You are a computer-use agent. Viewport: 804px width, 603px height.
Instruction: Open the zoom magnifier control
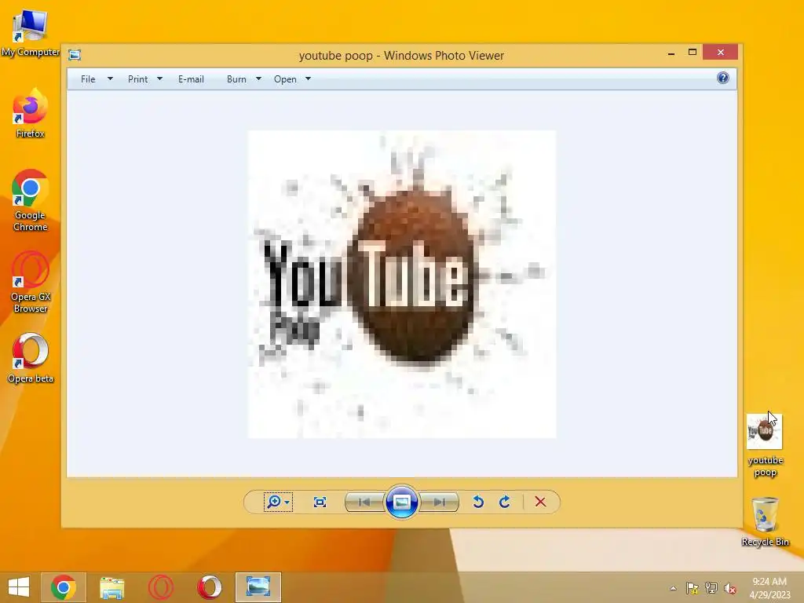pyautogui.click(x=278, y=502)
